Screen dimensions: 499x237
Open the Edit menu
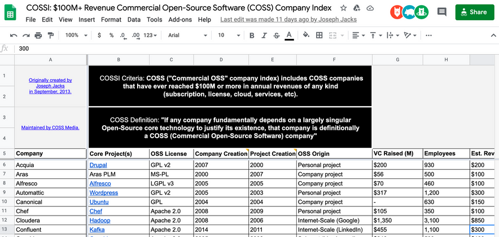coord(47,20)
